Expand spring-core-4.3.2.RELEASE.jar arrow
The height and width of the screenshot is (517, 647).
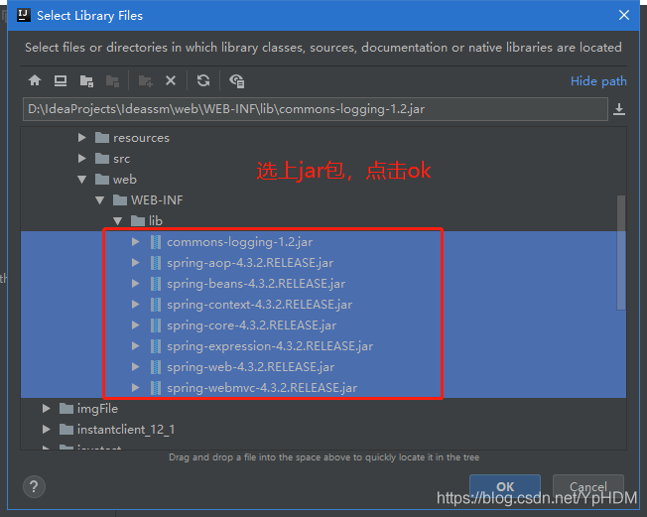tap(135, 325)
